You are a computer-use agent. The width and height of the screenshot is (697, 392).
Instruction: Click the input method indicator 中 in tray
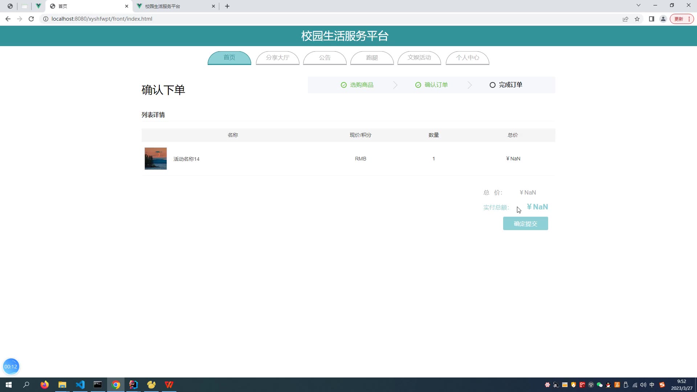pos(652,385)
